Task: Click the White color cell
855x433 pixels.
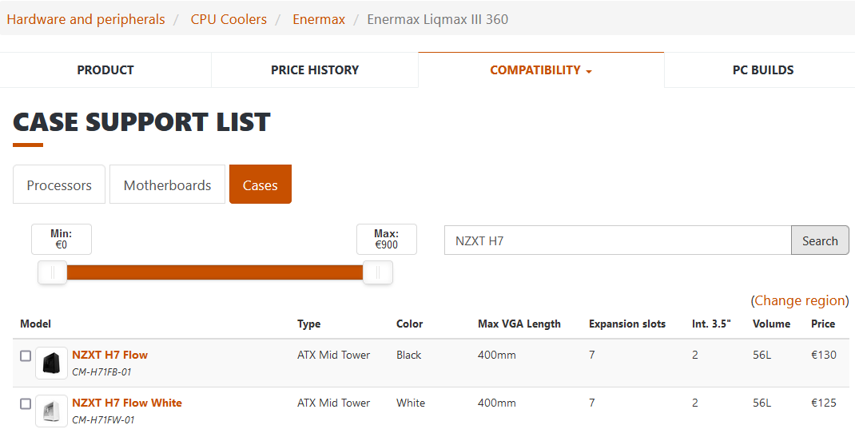Action: click(411, 403)
